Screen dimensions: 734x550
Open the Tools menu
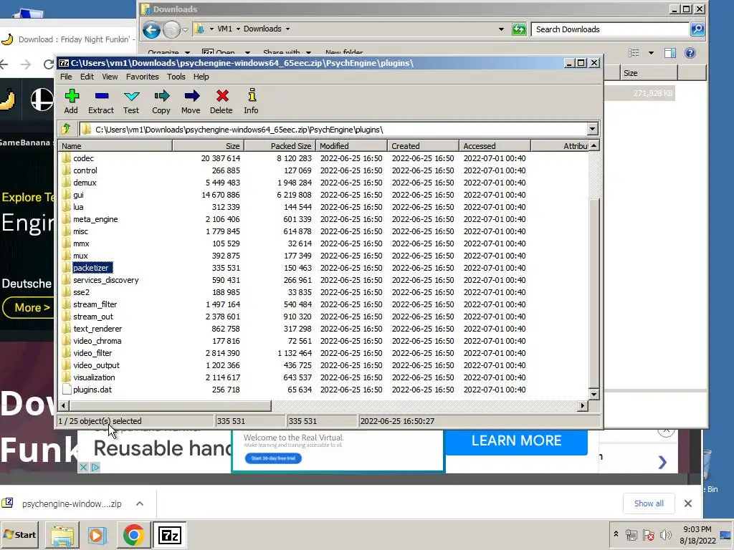pyautogui.click(x=176, y=77)
